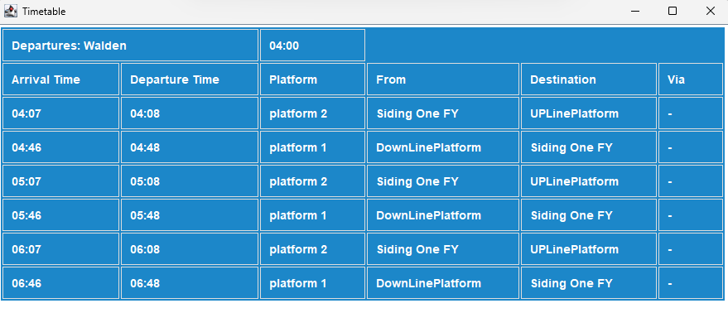Click the From column header

pos(443,79)
